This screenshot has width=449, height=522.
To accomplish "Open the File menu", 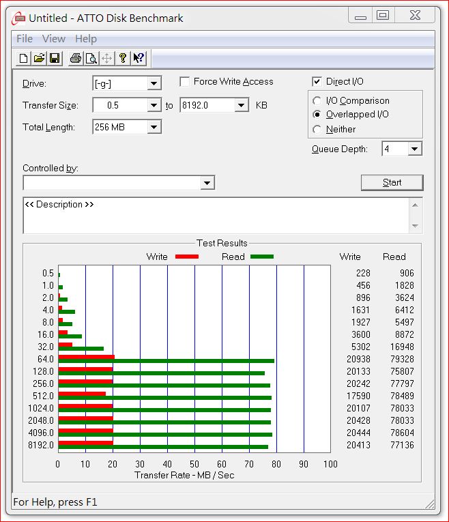I will click(x=25, y=39).
